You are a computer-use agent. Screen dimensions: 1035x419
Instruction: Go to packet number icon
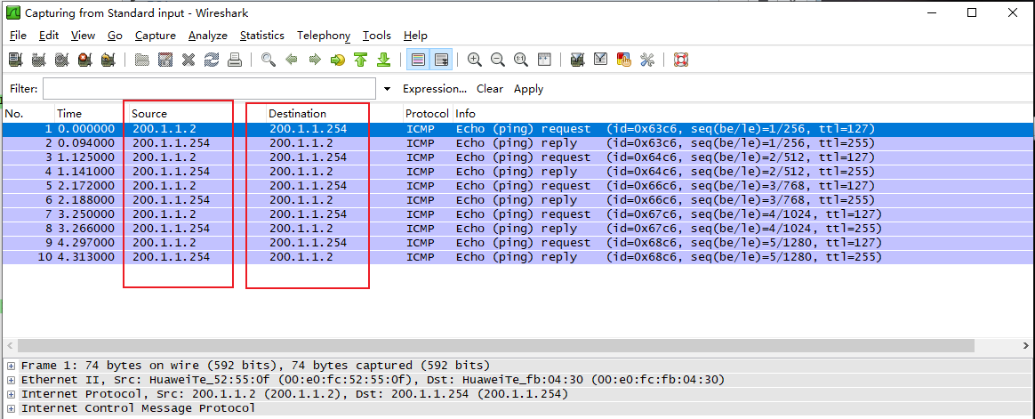point(337,60)
